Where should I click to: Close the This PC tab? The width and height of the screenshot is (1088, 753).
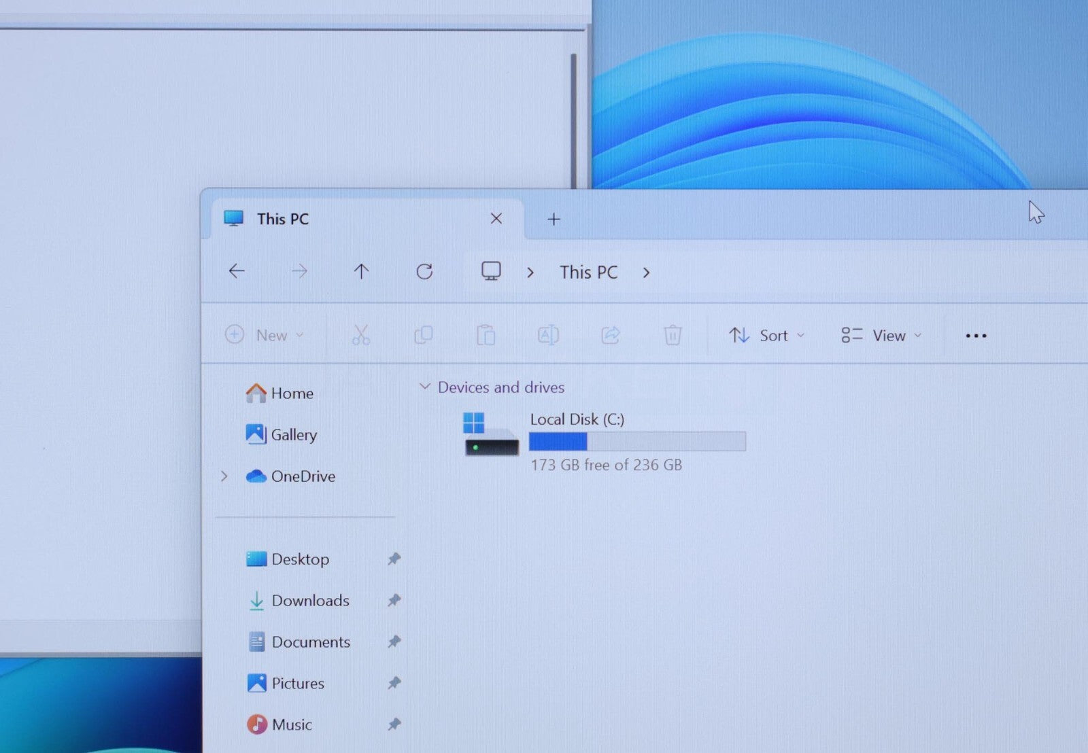496,218
